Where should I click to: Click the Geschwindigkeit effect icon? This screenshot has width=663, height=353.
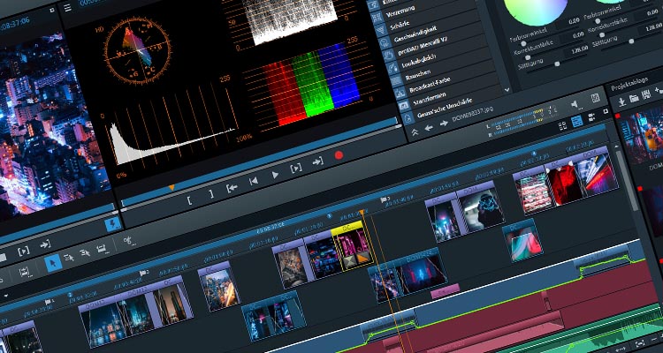[385, 42]
